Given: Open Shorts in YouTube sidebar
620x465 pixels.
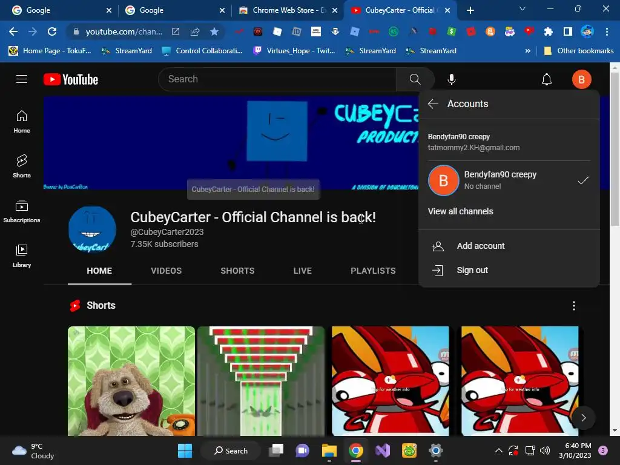Looking at the screenshot, I should click(22, 166).
